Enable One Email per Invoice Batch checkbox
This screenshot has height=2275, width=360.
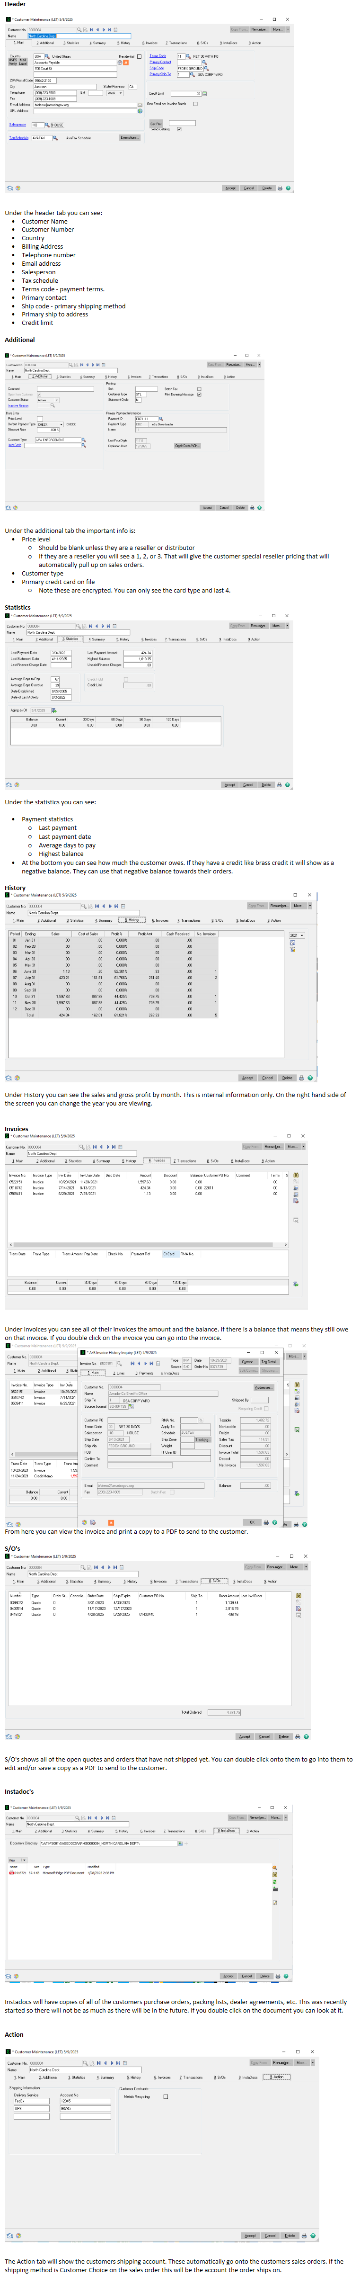pyautogui.click(x=195, y=103)
